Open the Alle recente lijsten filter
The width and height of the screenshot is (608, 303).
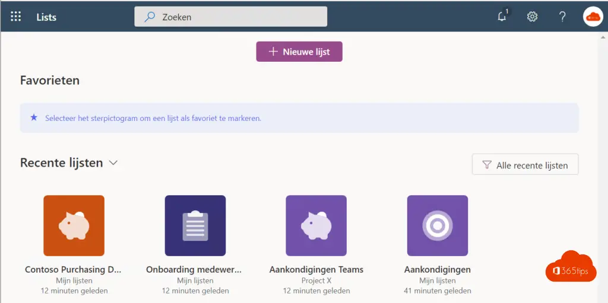[x=525, y=164]
